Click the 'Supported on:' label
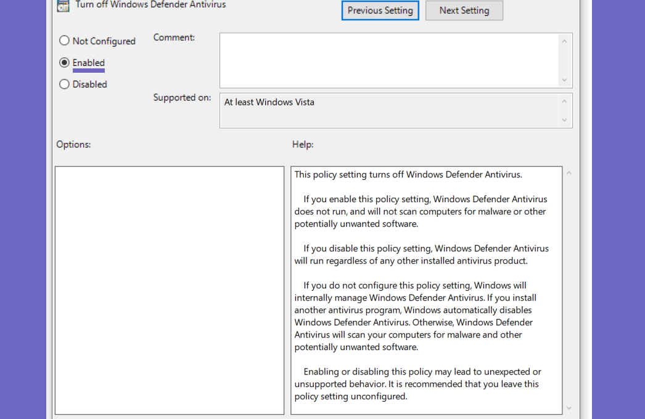Image resolution: width=645 pixels, height=419 pixels. click(x=183, y=97)
